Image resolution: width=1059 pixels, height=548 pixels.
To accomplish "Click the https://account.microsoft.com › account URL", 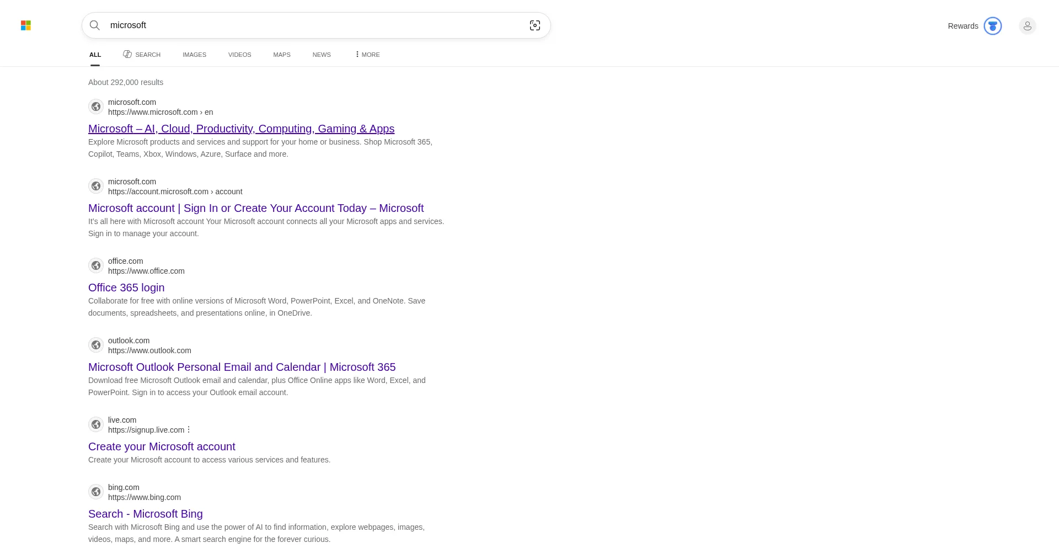I will 175,191.
